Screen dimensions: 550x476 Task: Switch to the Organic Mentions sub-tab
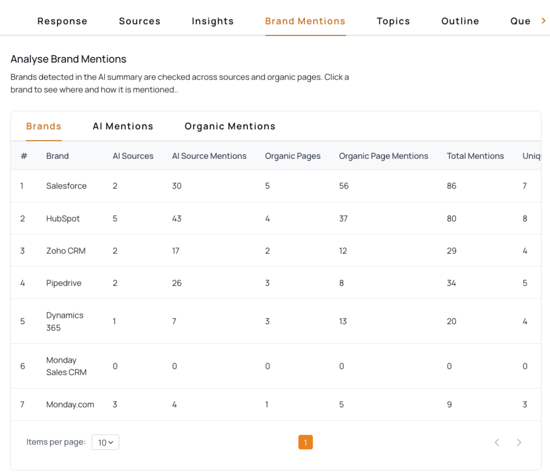pyautogui.click(x=230, y=127)
